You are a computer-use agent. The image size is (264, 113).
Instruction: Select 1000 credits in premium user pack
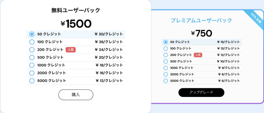[x=166, y=68]
